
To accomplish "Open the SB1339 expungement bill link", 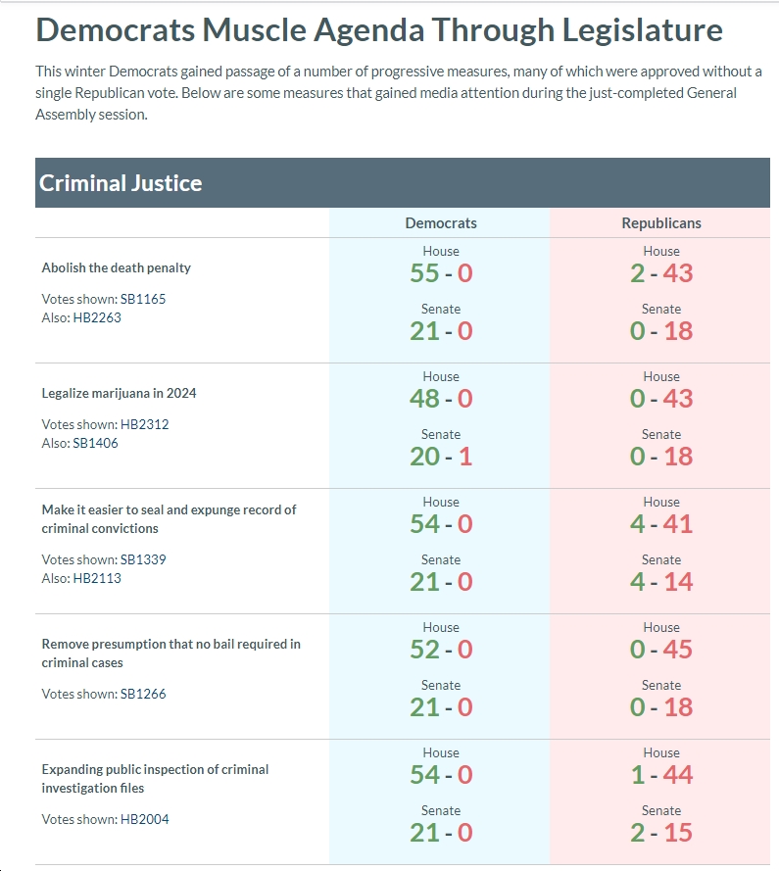I will pyautogui.click(x=143, y=559).
